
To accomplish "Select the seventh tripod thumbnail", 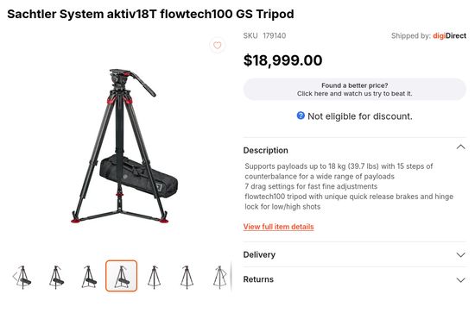I will coord(219,277).
